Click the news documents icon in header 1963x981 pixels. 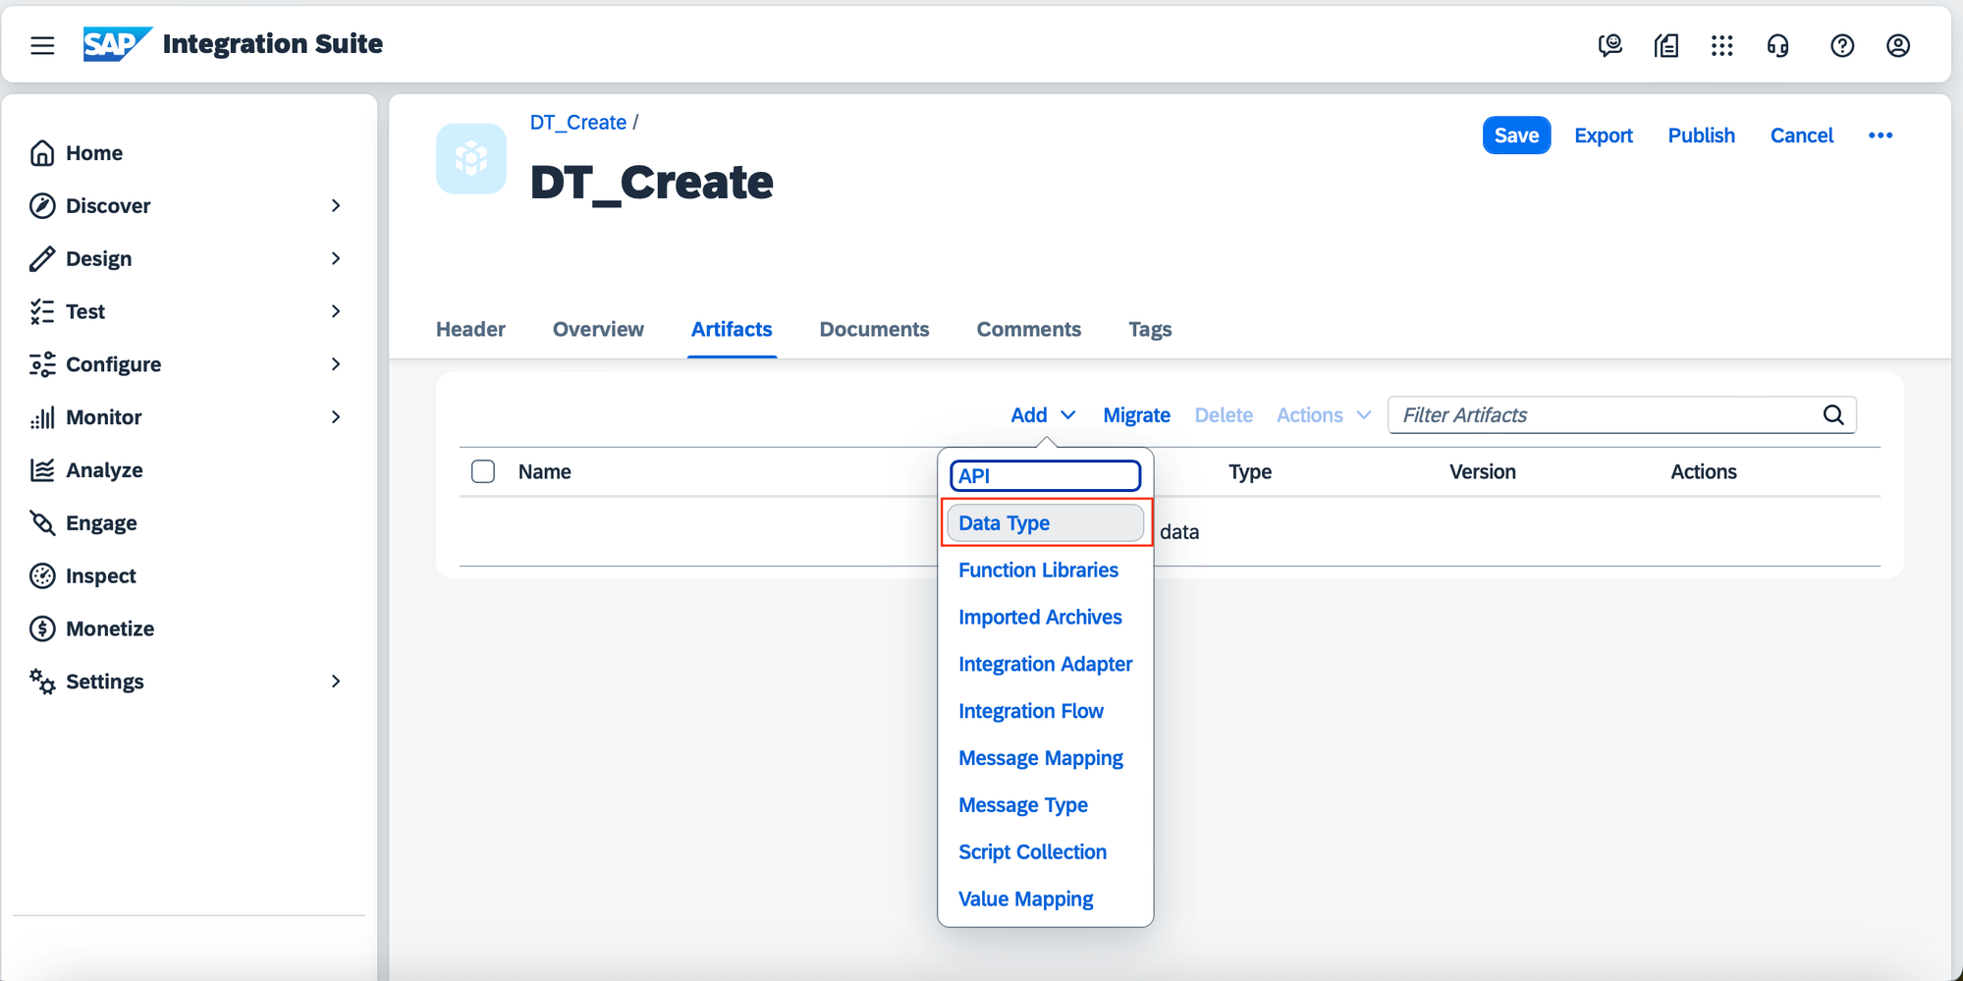1666,45
